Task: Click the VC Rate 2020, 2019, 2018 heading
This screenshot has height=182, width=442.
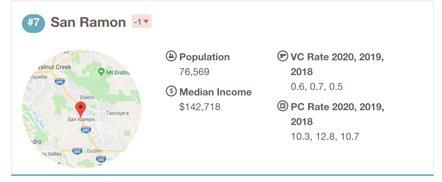Action: click(337, 64)
